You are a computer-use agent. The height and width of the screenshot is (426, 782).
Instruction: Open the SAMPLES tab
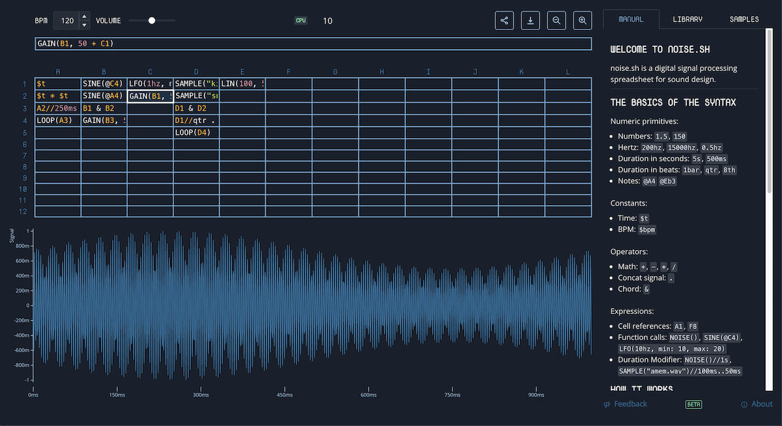(x=744, y=19)
